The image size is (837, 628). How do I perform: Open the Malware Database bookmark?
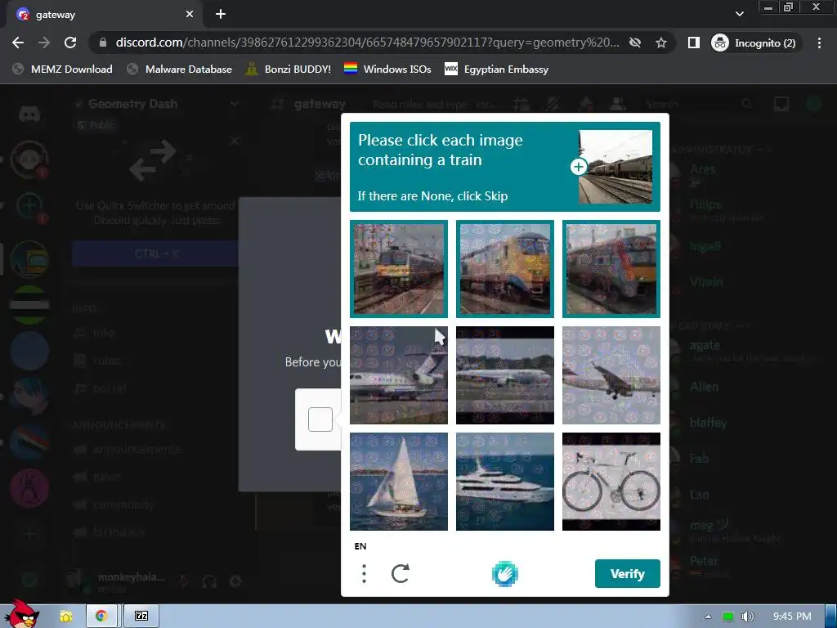point(179,69)
